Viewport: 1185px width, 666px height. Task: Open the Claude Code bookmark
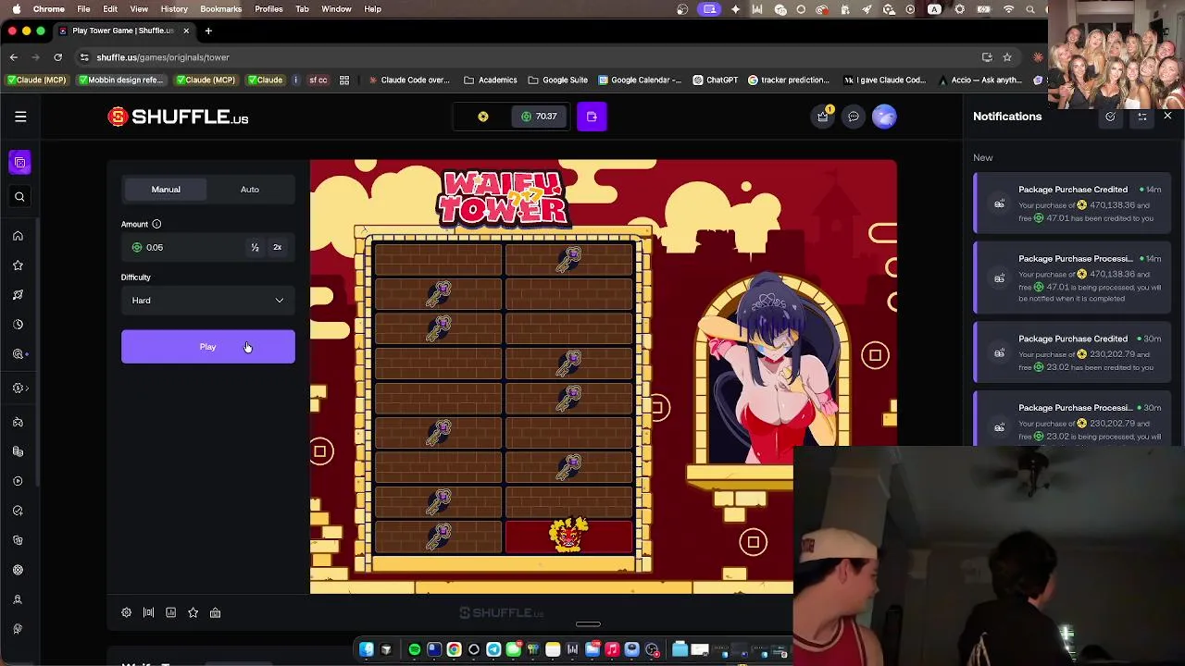coord(408,80)
